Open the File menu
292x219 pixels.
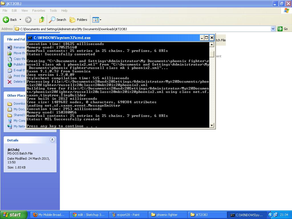pyautogui.click(x=5, y=11)
